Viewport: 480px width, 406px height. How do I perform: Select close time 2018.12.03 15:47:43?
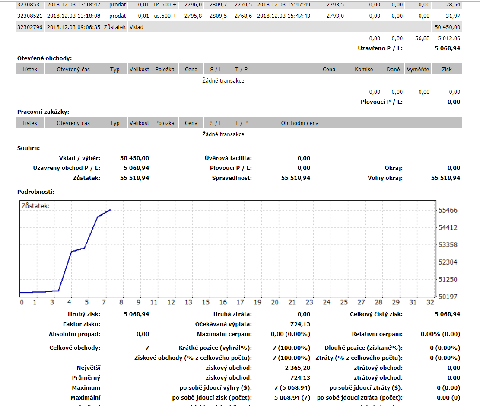pos(283,16)
